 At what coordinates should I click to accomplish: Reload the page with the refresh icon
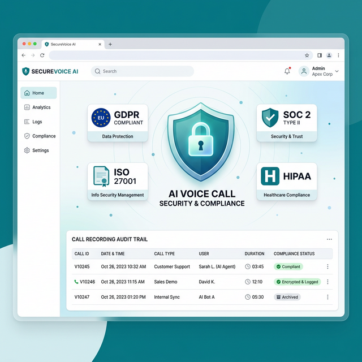(x=42, y=55)
